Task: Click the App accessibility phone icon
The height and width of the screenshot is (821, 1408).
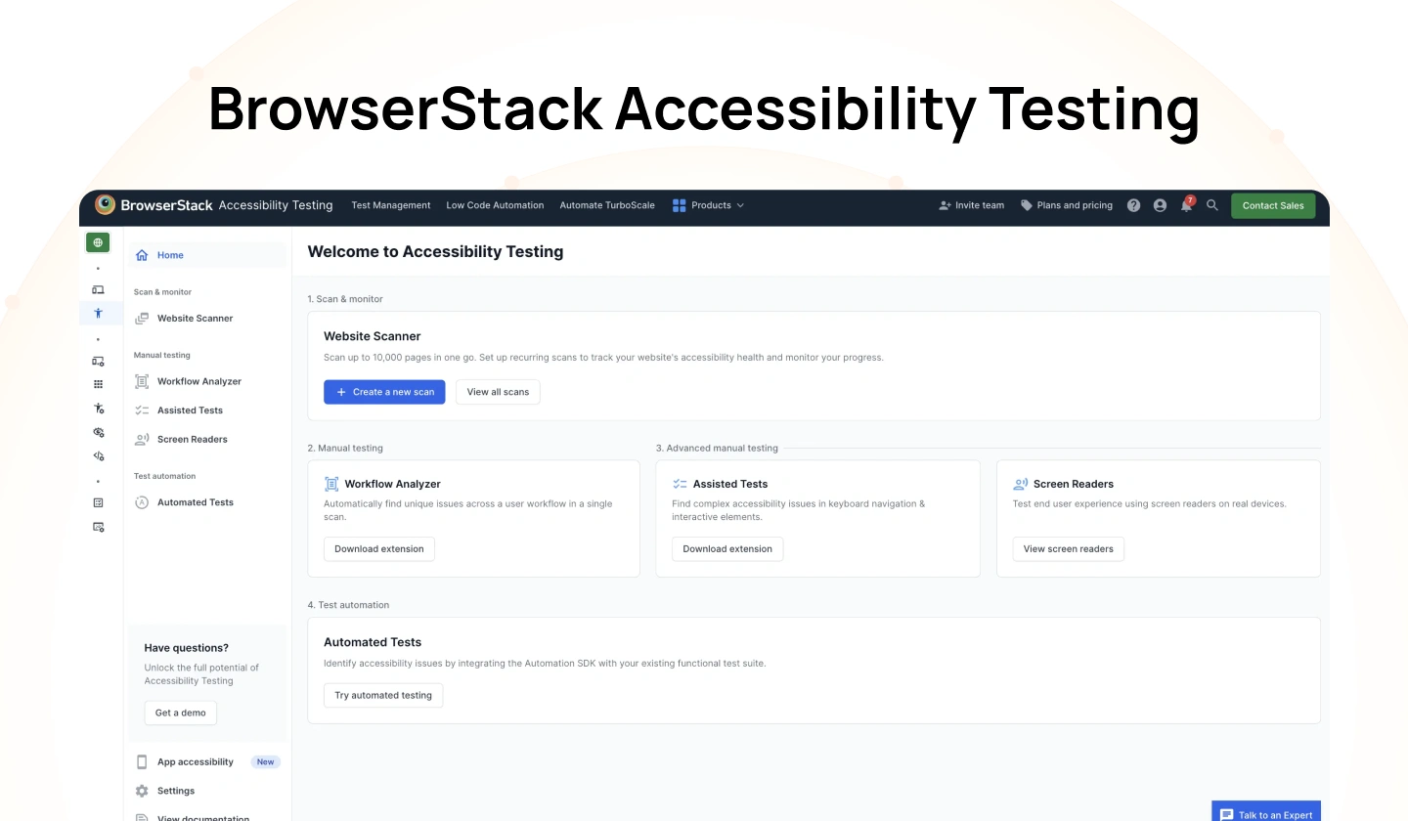Action: [x=142, y=762]
